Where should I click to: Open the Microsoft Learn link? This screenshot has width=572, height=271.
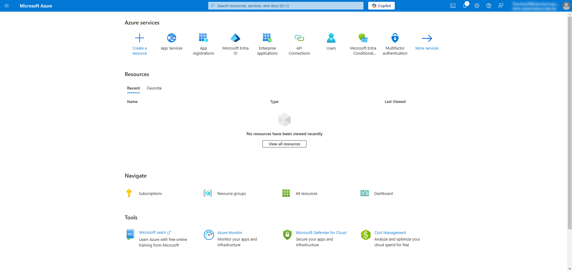pyautogui.click(x=155, y=232)
